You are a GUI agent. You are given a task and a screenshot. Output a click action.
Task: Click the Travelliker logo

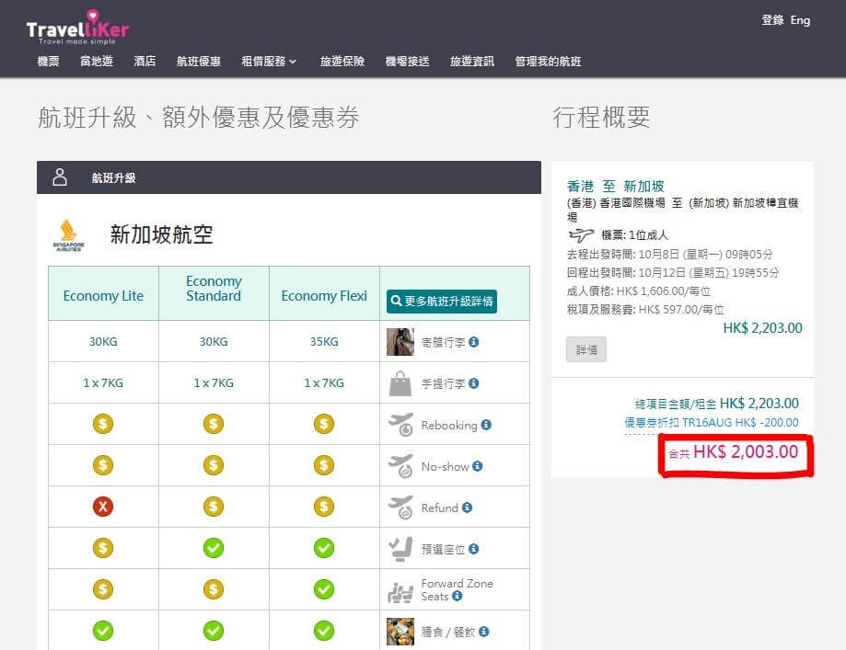pyautogui.click(x=77, y=27)
